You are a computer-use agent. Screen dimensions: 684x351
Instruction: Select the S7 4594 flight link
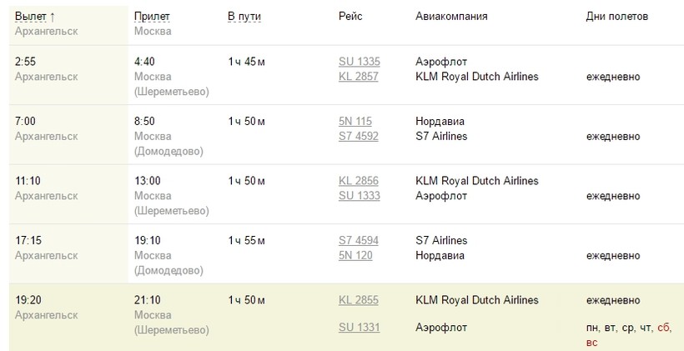[358, 241]
